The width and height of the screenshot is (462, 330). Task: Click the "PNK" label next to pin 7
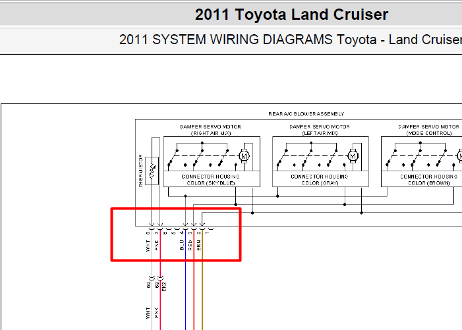click(x=157, y=245)
